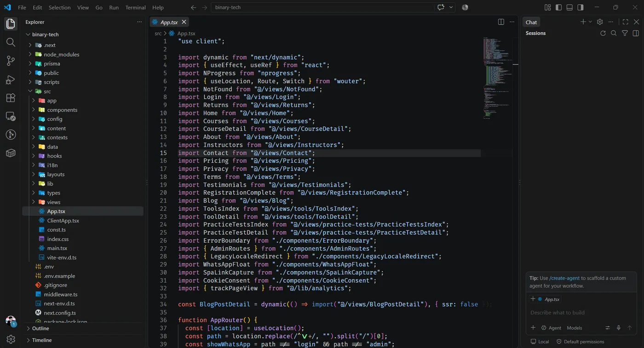
Task: Click the binary-tech command center search box
Action: tap(322, 7)
